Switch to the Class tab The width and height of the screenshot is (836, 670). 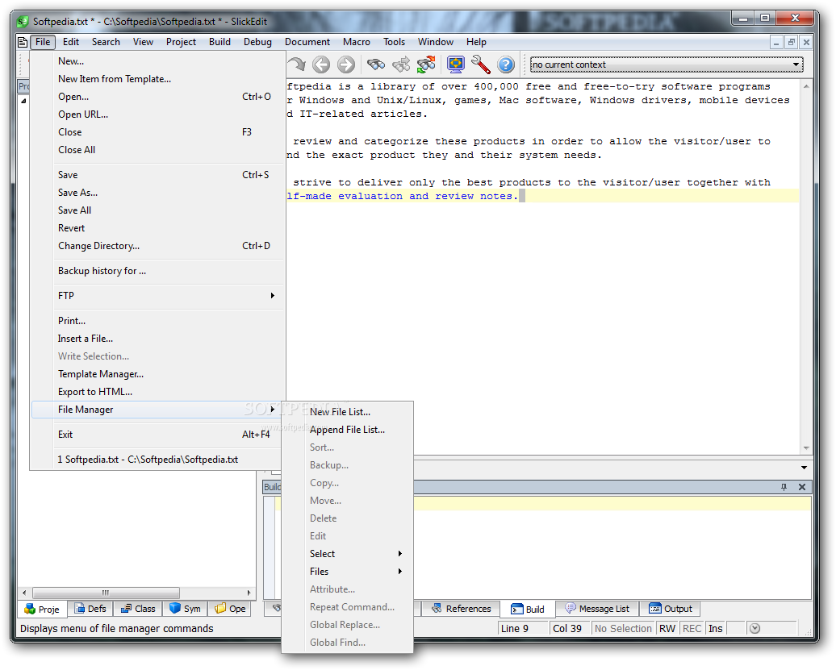137,609
